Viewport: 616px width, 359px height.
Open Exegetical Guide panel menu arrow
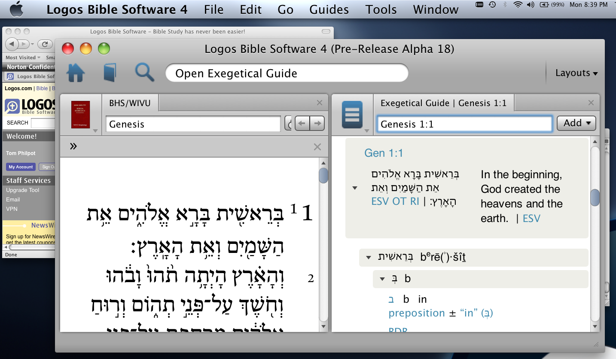tap(367, 131)
